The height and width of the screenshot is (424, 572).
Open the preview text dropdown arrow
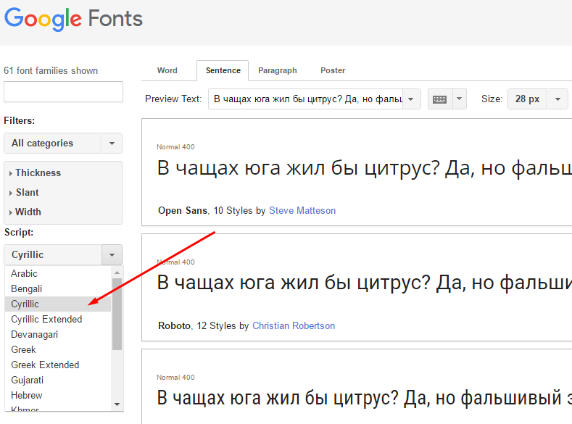[x=411, y=99]
